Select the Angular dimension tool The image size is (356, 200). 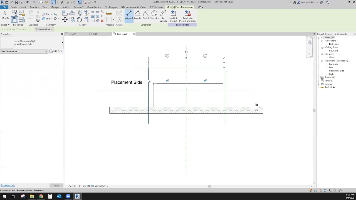138,15
